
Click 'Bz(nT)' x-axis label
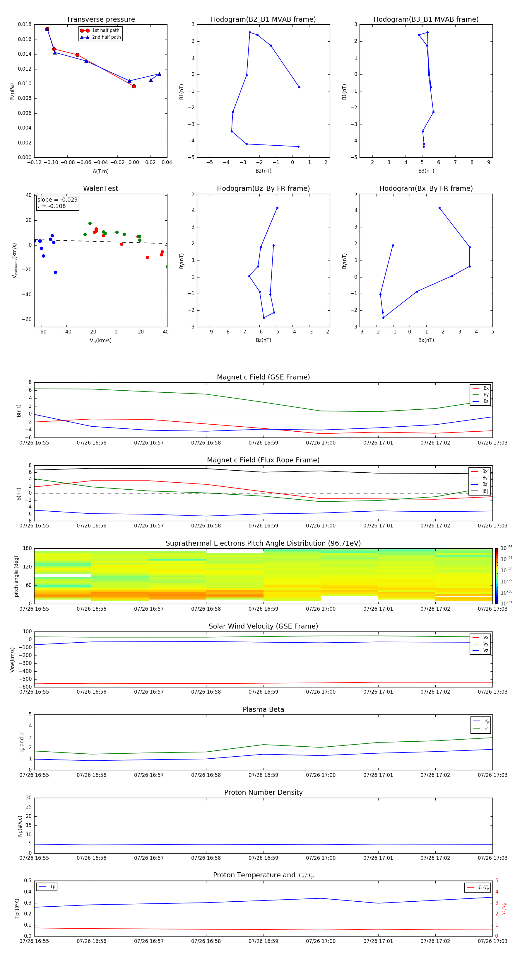pyautogui.click(x=263, y=340)
